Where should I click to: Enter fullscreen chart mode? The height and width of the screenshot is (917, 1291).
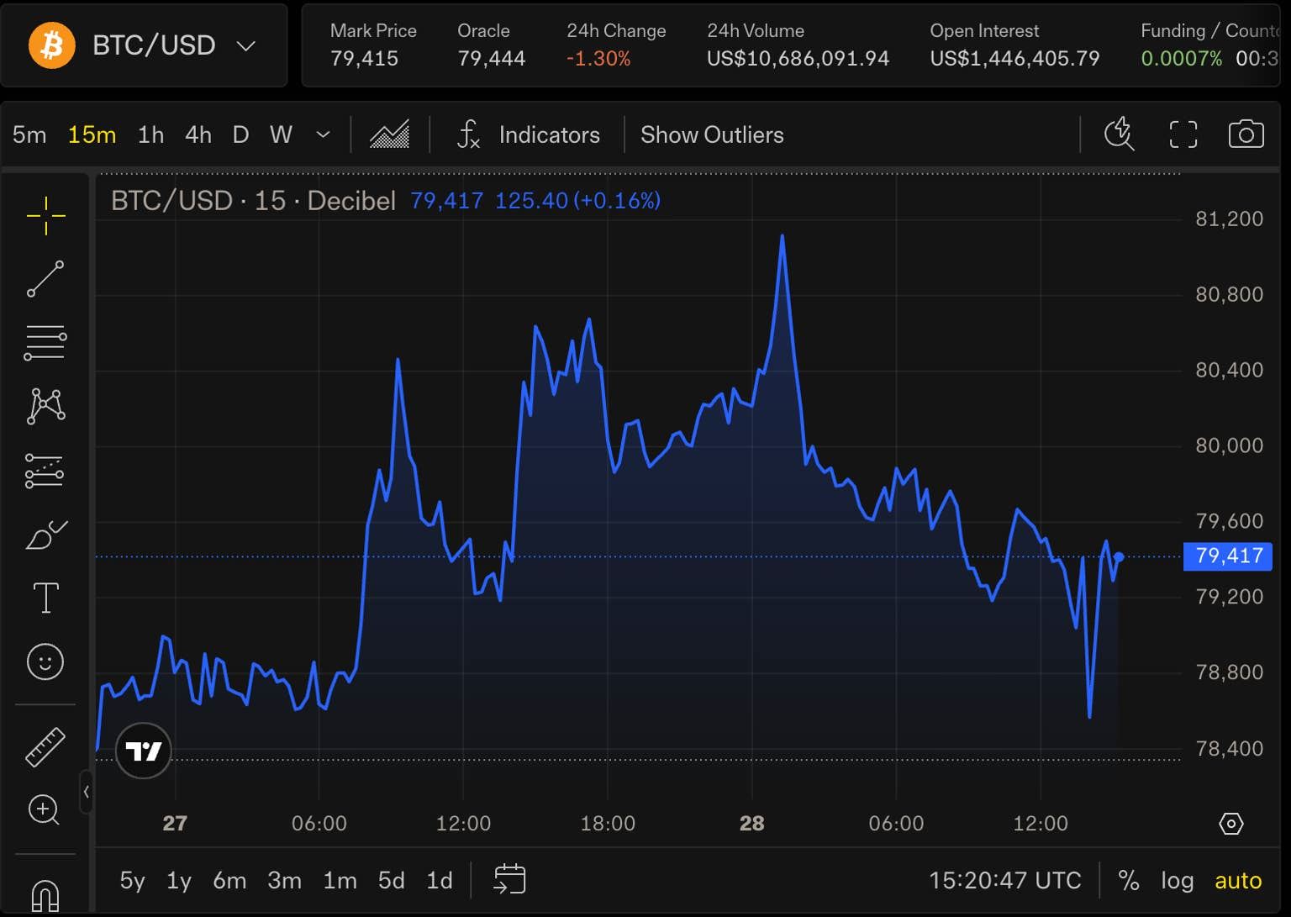(x=1183, y=134)
